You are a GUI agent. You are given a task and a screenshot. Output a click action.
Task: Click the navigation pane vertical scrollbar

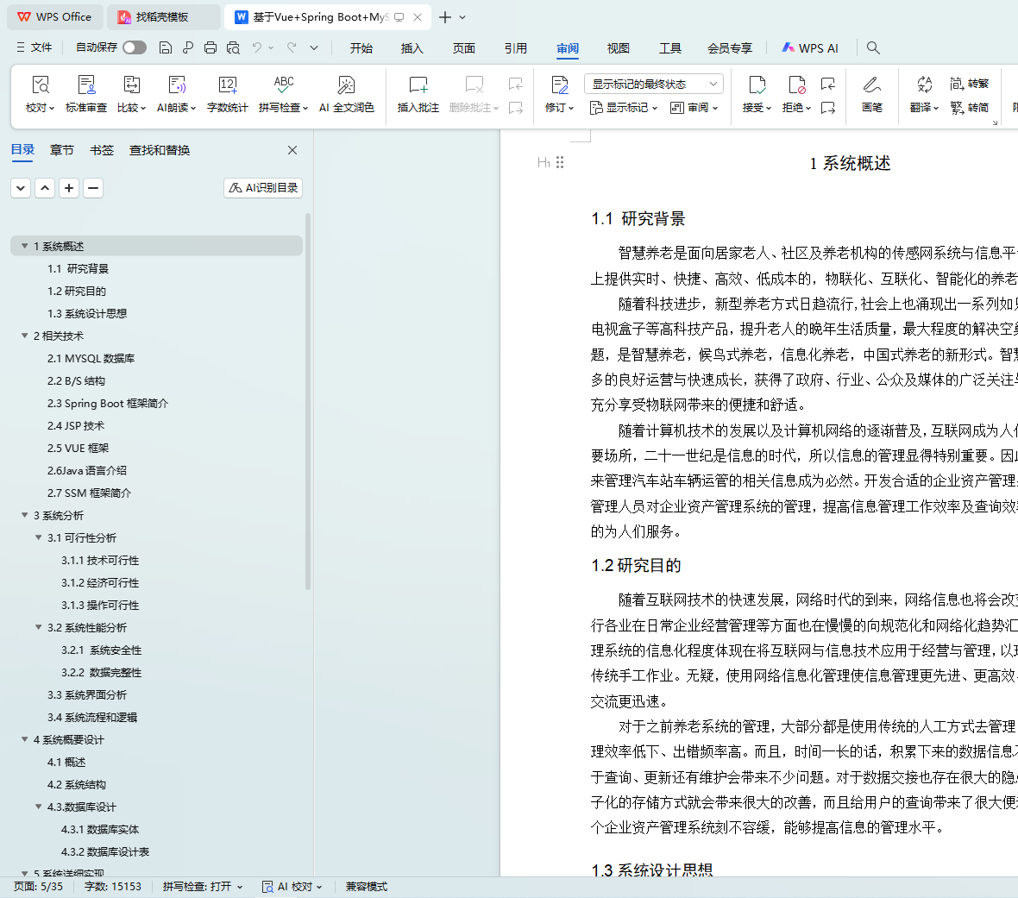point(308,414)
